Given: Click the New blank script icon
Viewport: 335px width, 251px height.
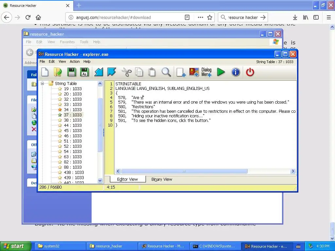Looking at the screenshot, I should click(x=45, y=72).
